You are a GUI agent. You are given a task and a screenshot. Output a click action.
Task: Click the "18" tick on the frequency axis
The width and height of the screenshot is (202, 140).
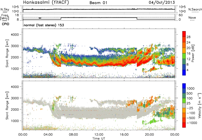click(x=17, y=15)
